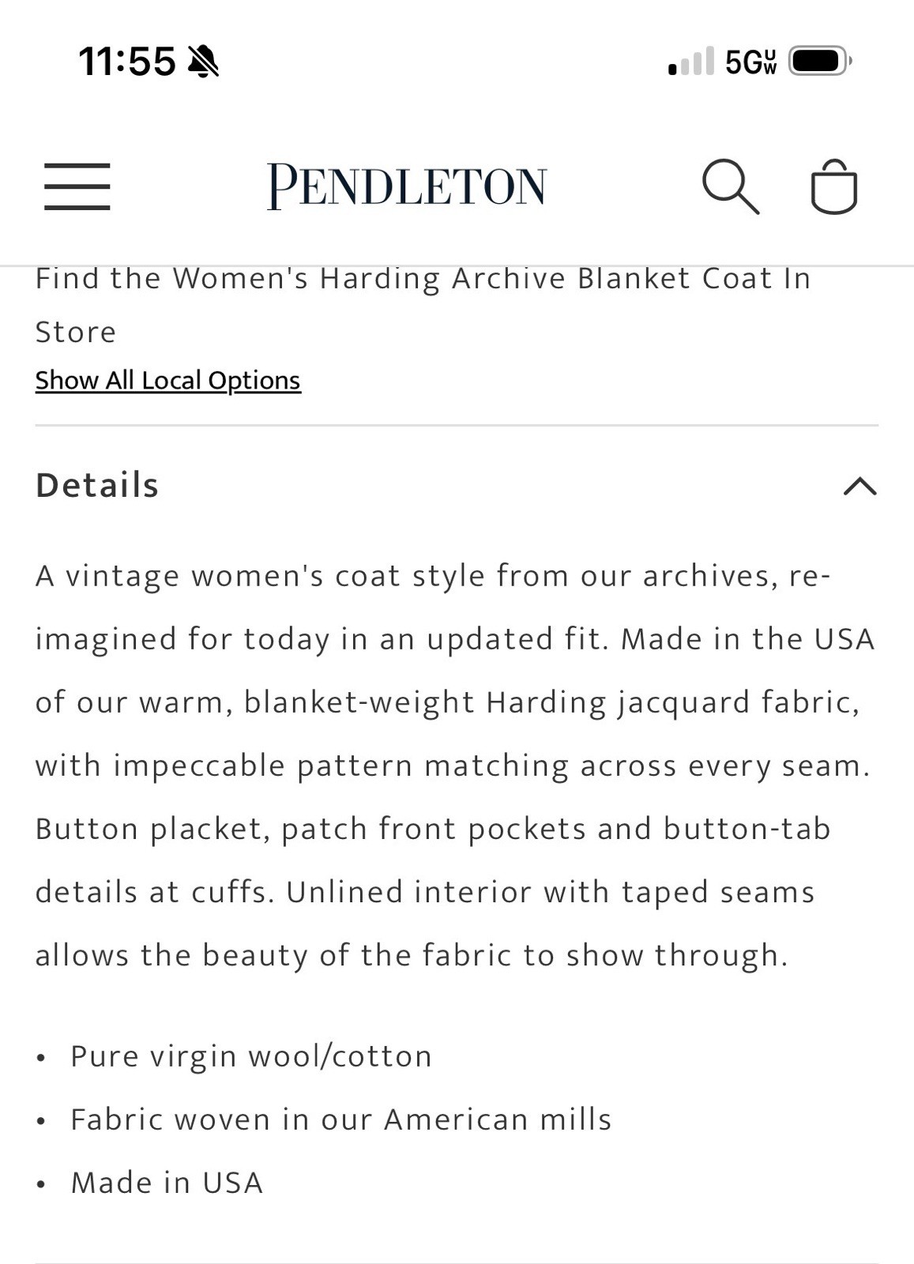Open Show All Local Options link
The image size is (914, 1264).
click(x=168, y=380)
